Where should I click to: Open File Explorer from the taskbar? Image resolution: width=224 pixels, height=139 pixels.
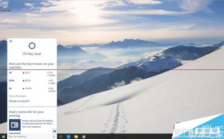(x=76, y=136)
